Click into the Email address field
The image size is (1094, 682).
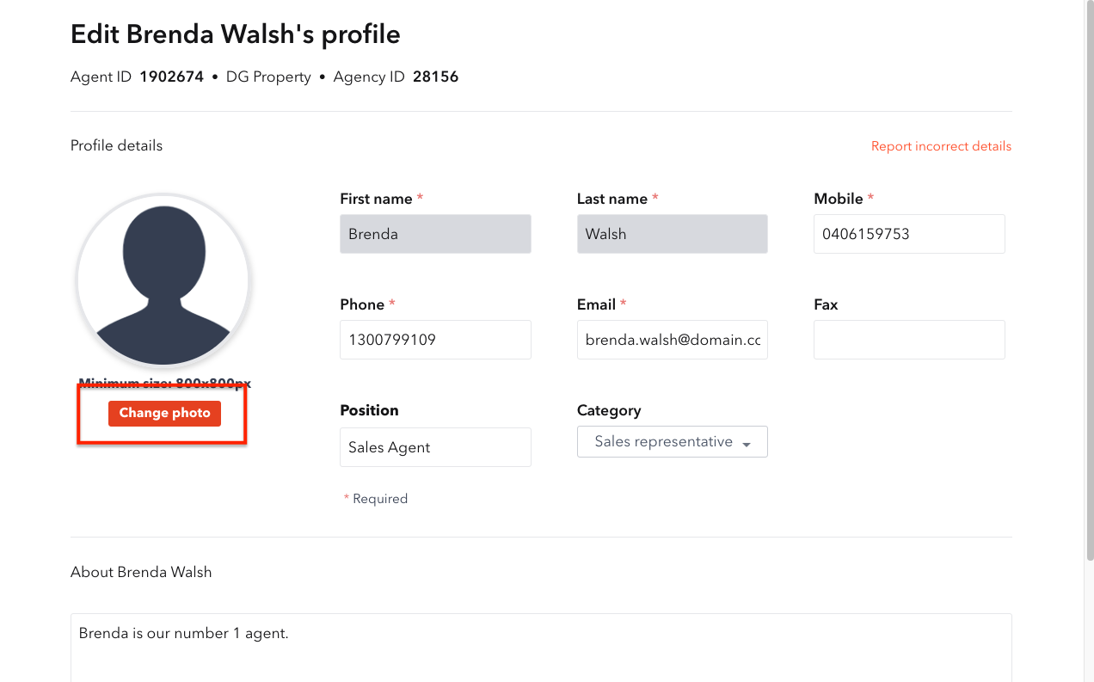[672, 340]
